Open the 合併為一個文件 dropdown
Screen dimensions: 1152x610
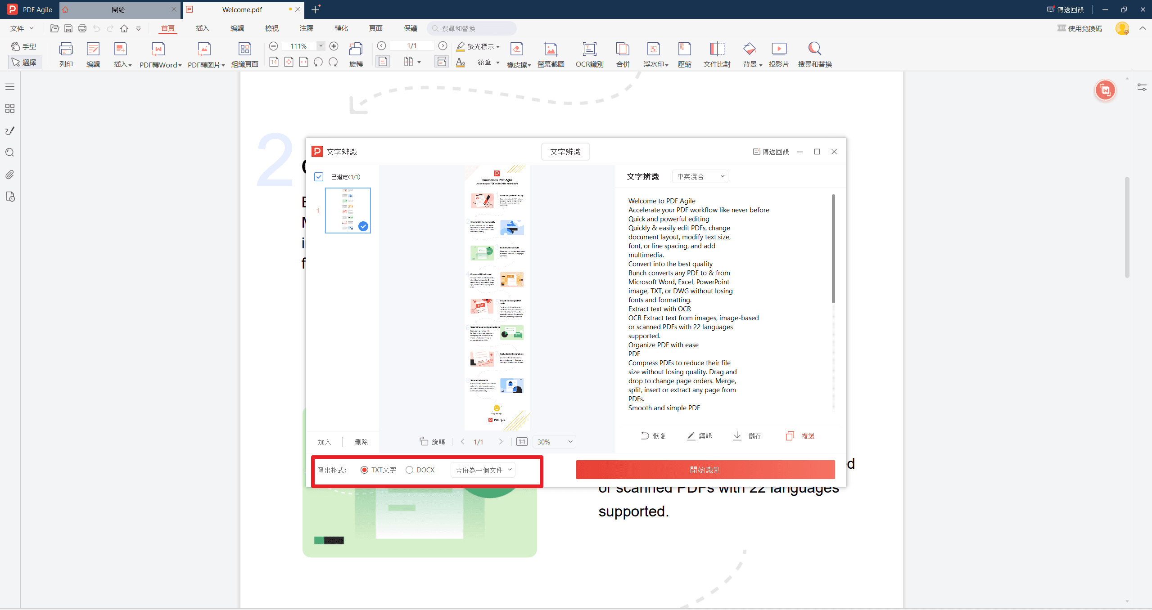483,470
